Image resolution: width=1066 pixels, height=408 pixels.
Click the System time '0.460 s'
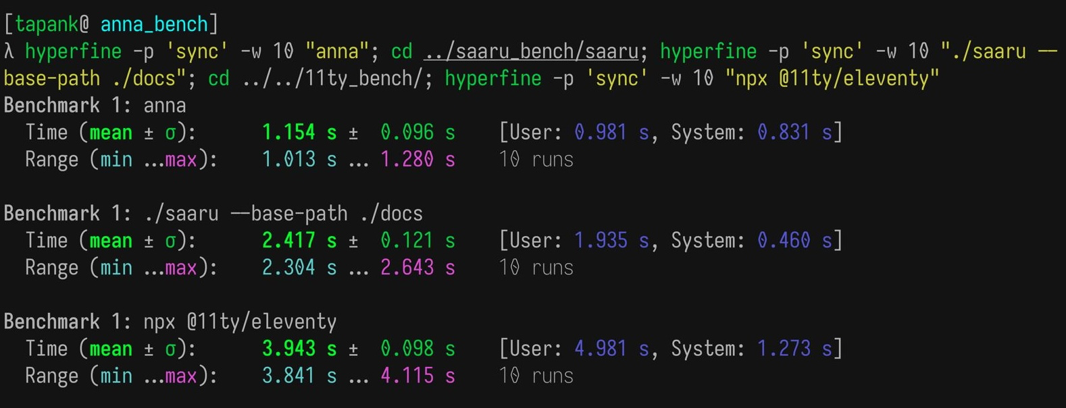click(x=794, y=241)
